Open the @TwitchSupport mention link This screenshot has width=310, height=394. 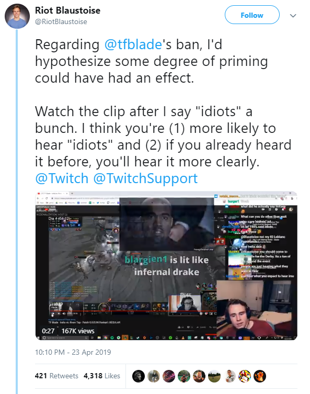point(145,178)
